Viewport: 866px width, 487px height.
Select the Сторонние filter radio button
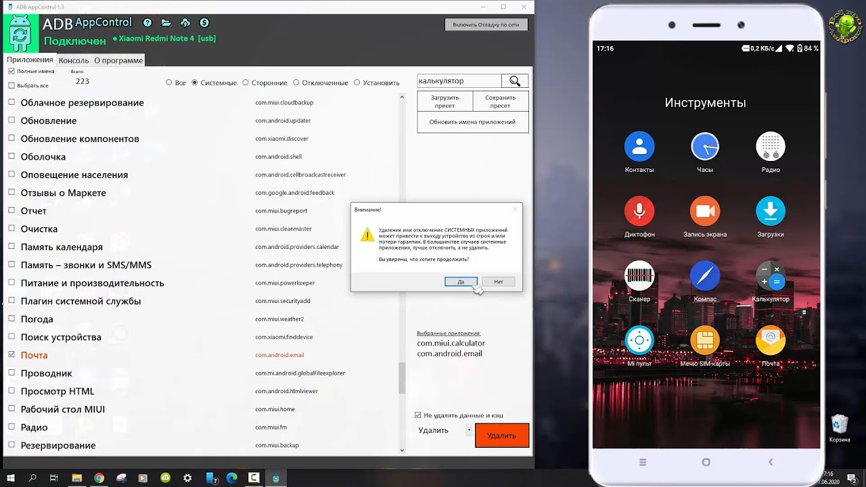(246, 83)
